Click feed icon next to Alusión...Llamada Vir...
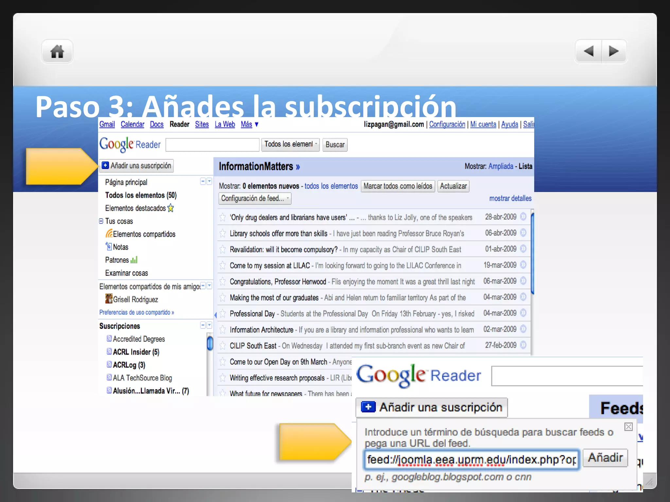670x502 pixels. coord(109,390)
